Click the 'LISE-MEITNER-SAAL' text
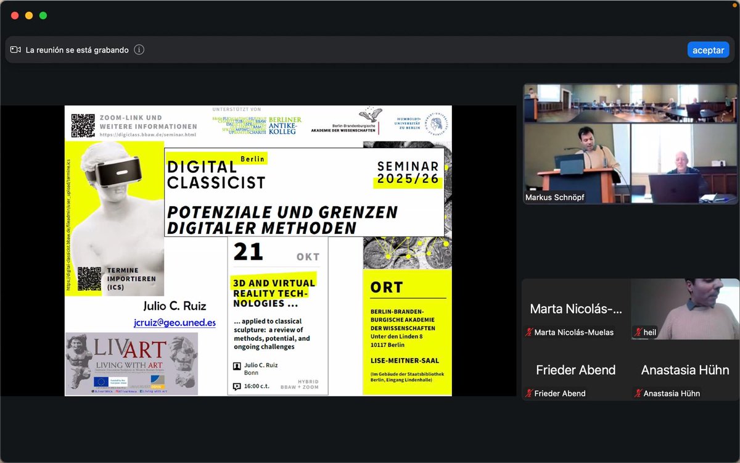The image size is (740, 463). 405,361
